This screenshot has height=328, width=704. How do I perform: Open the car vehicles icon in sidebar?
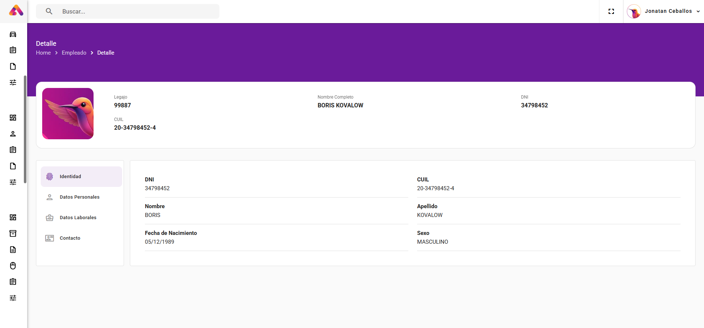tap(13, 34)
